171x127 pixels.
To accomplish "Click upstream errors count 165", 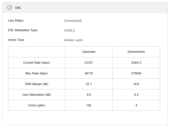I will pos(89,105).
